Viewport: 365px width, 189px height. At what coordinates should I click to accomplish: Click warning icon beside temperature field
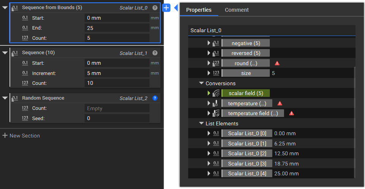[x=291, y=113]
